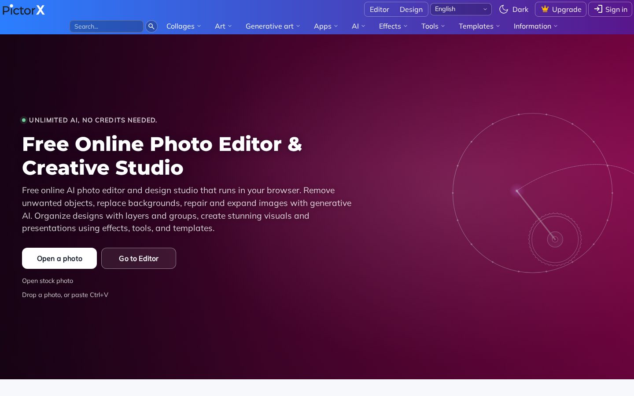Expand the Art menu
Viewport: 634px width, 396px height.
pos(223,26)
